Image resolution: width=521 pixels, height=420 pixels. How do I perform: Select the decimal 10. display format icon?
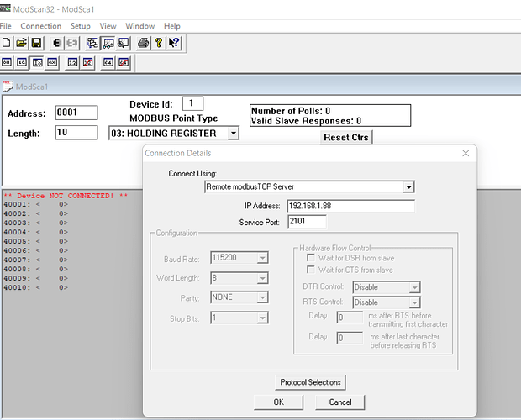click(22, 62)
